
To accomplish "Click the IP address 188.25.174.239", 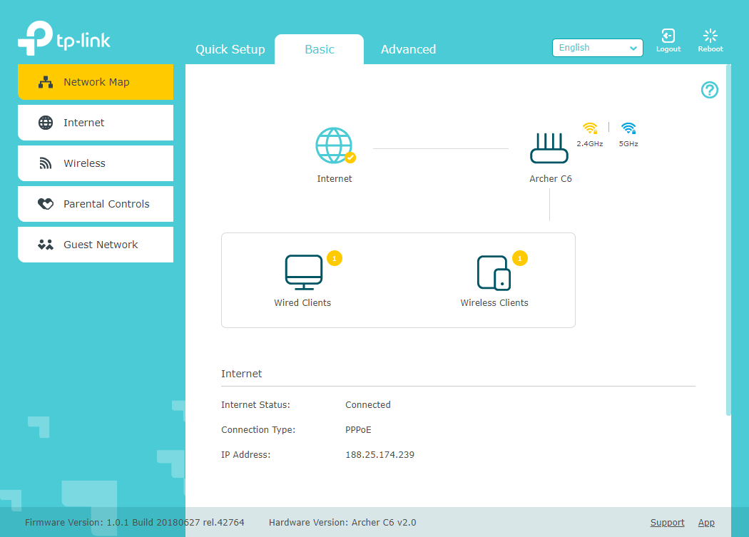I will point(379,455).
